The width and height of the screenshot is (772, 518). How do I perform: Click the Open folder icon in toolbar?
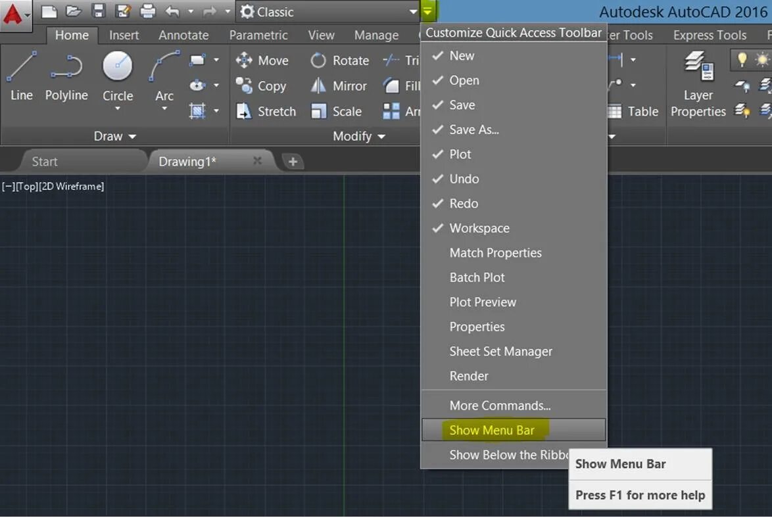(74, 11)
